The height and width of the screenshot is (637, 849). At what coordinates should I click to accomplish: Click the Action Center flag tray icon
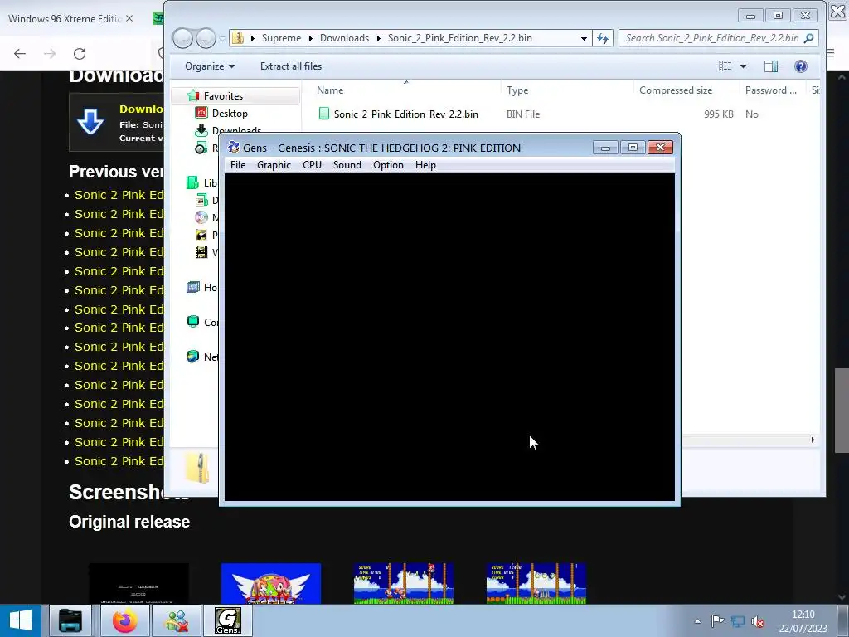pos(717,620)
